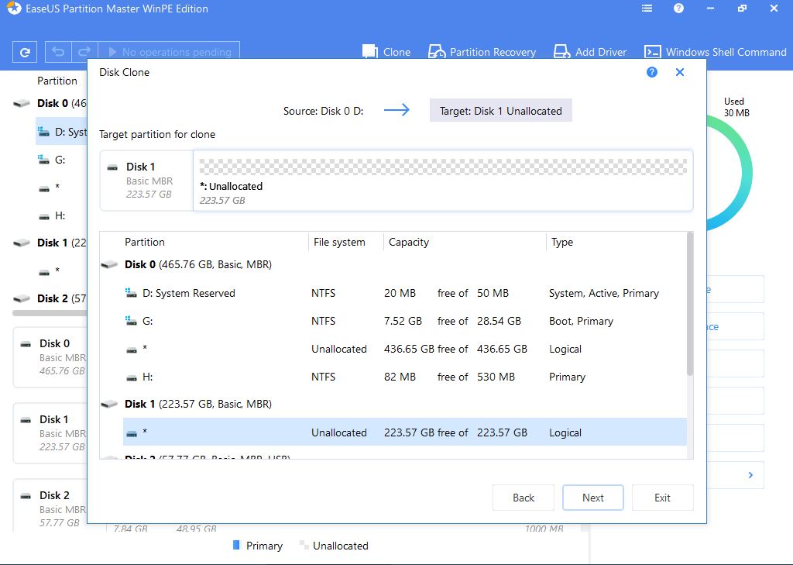The height and width of the screenshot is (565, 793).
Task: Click the undo arrow icon
Action: point(57,52)
